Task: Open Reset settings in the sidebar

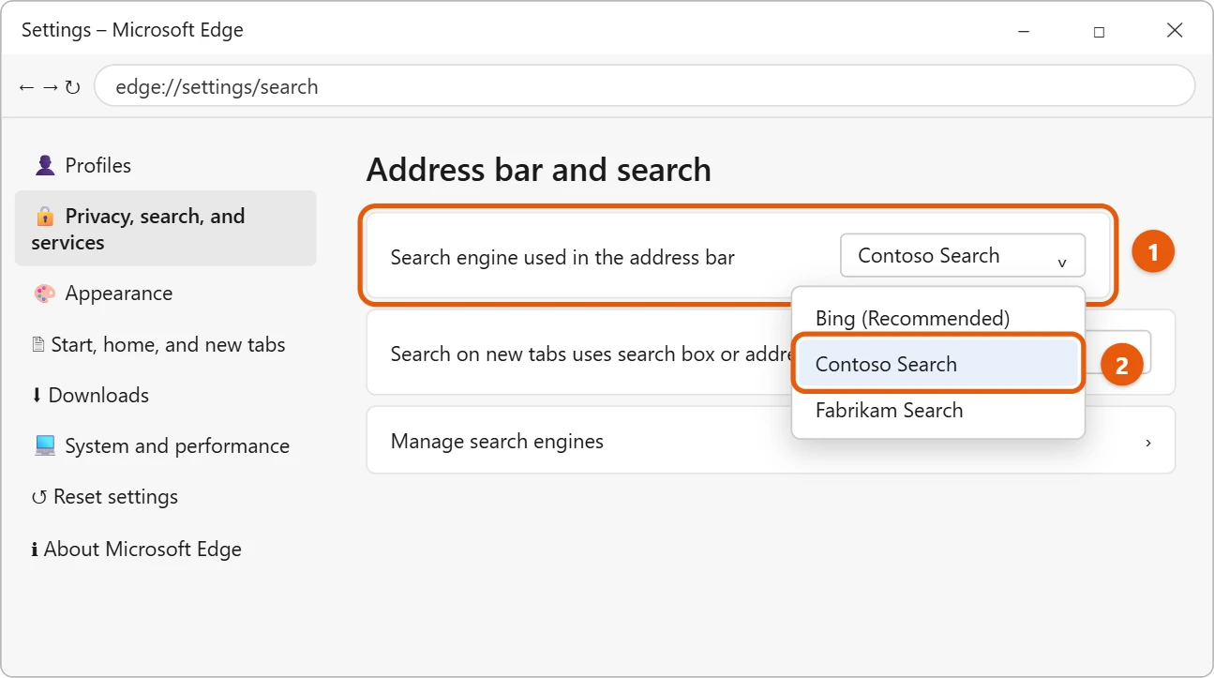Action: (165, 497)
